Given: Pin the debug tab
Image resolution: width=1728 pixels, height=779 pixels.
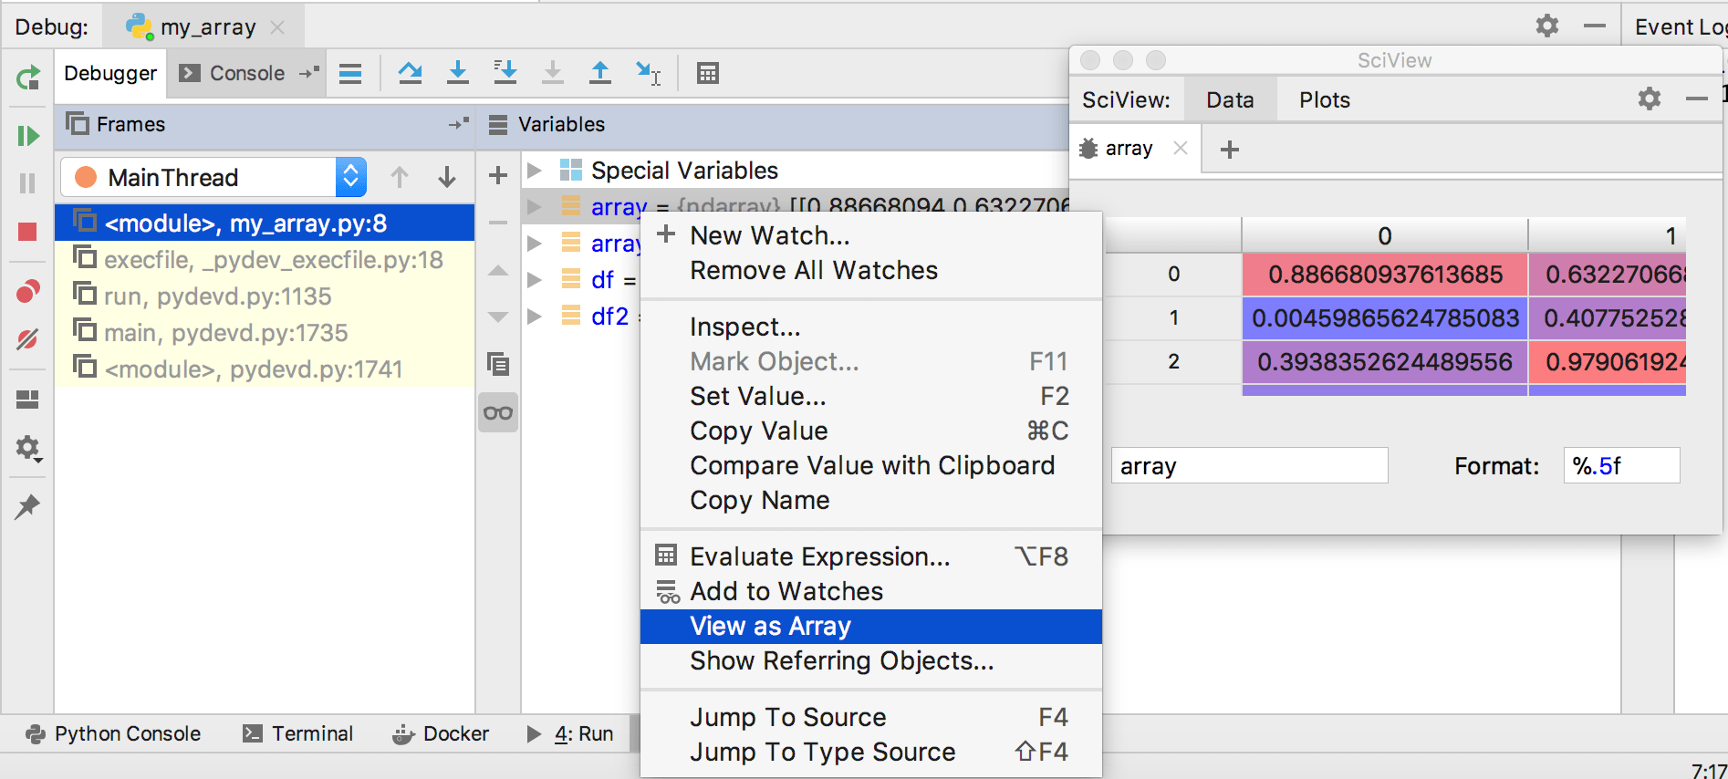Looking at the screenshot, I should click(x=28, y=506).
